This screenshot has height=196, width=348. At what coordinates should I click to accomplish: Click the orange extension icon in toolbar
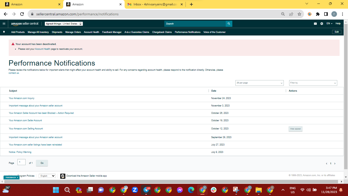[x=310, y=14]
